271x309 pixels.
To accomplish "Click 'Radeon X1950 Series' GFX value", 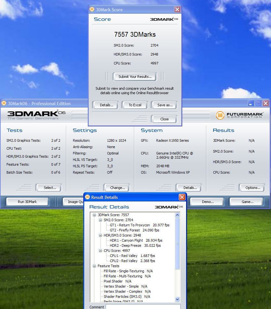I will coord(172,140).
